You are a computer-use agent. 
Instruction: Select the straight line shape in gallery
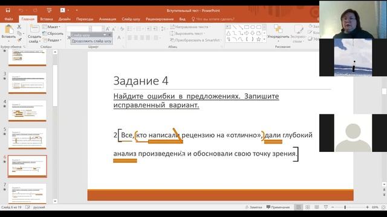coord(235,27)
